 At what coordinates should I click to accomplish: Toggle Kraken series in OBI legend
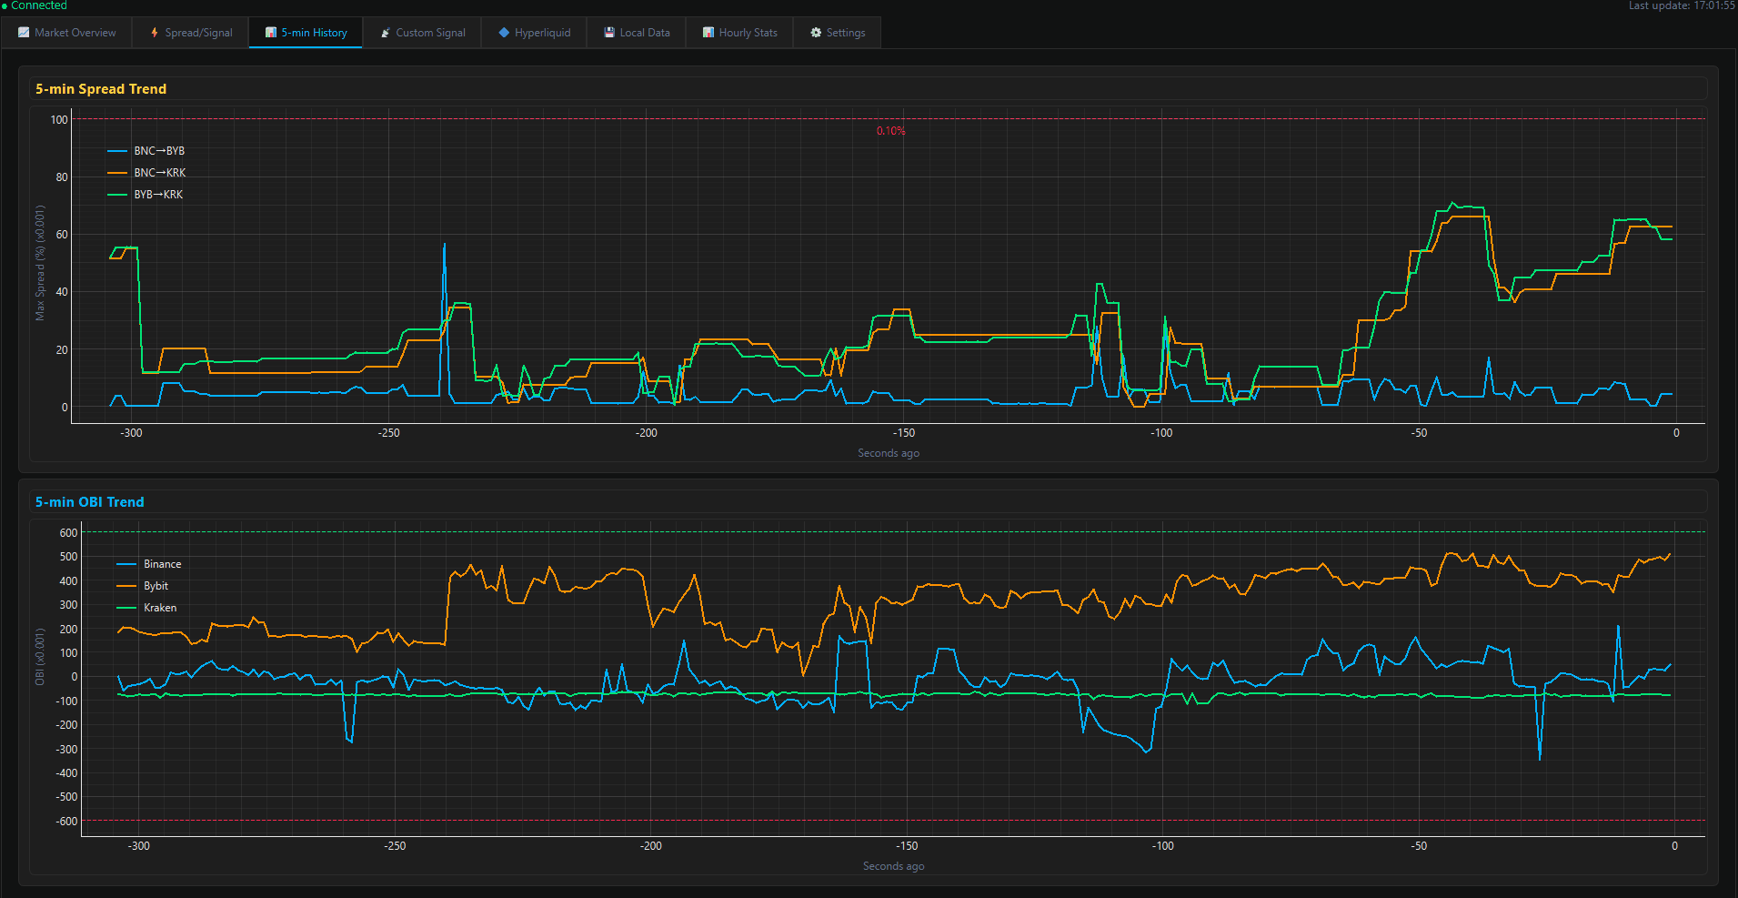click(146, 608)
